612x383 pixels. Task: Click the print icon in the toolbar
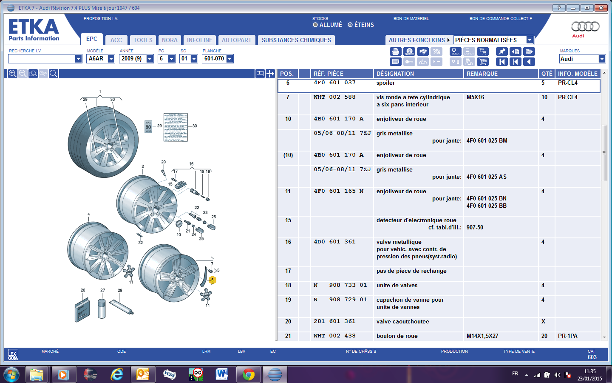point(395,51)
